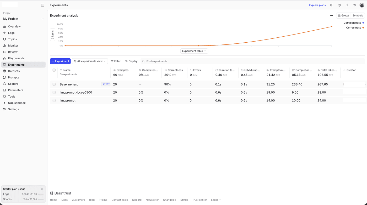Open the Experiment table dropdown

click(x=194, y=51)
